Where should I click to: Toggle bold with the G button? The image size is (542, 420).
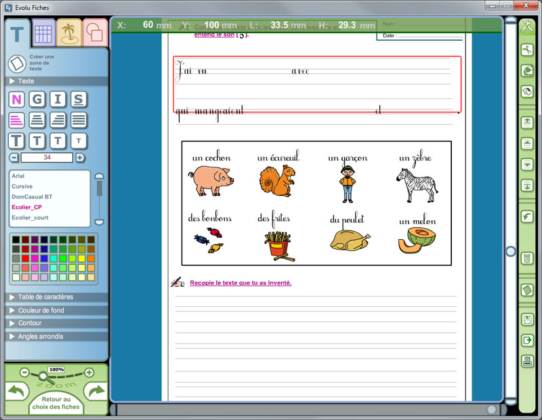(x=37, y=100)
